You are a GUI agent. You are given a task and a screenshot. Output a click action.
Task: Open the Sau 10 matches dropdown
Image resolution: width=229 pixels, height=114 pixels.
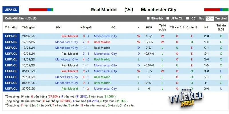[210, 19]
